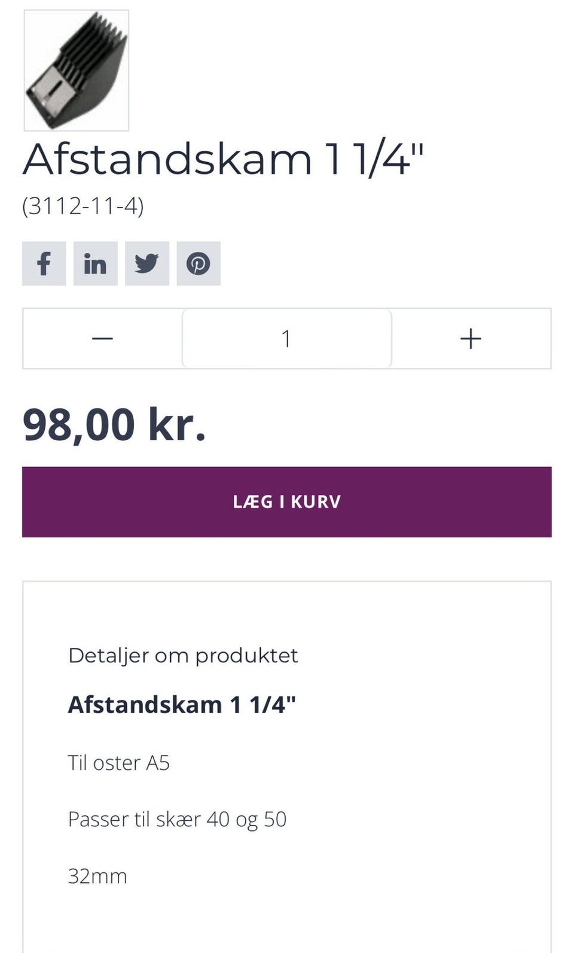Click the Til oster A5 text
574x953 pixels.
point(118,763)
